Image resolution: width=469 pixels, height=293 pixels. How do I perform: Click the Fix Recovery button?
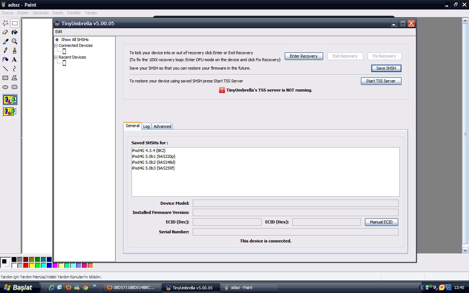[x=384, y=56]
